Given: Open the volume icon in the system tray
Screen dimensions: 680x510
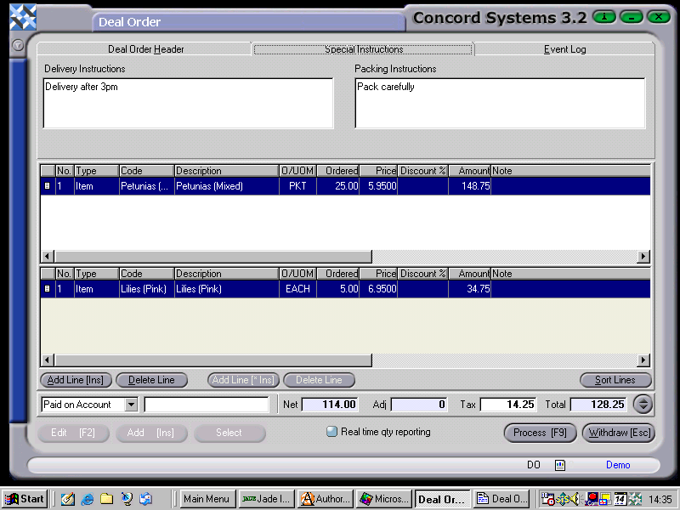Looking at the screenshot, I should coord(575,499).
